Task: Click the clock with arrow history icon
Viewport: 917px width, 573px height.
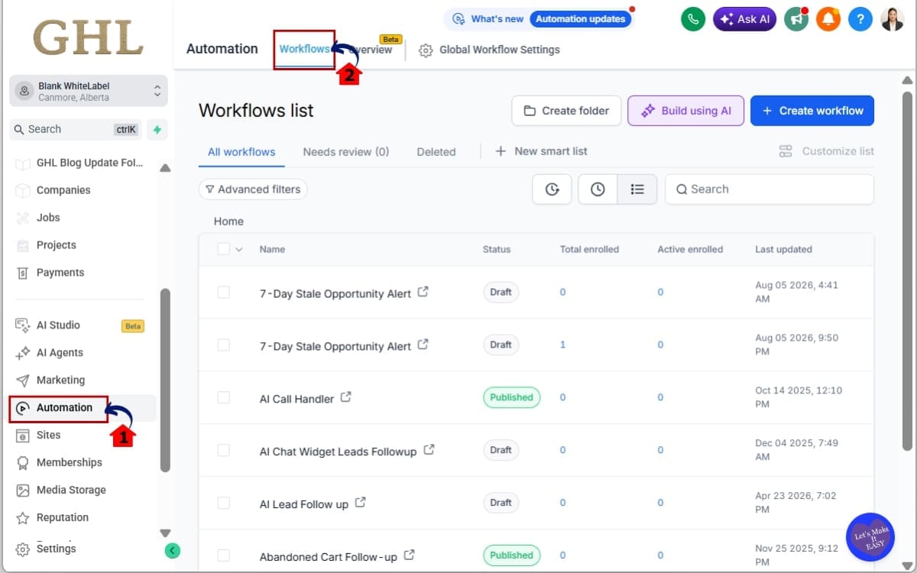Action: coord(552,189)
